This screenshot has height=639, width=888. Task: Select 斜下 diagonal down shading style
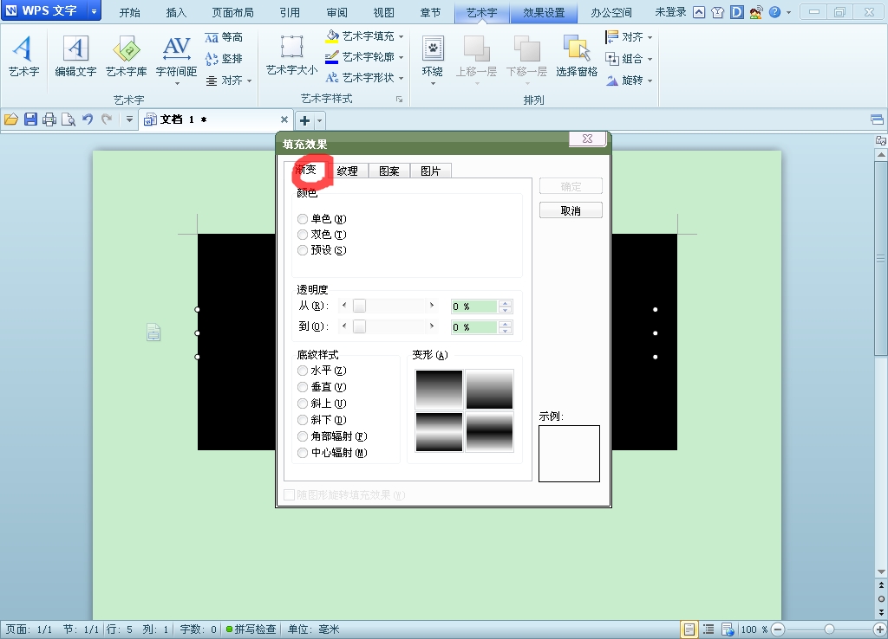303,420
